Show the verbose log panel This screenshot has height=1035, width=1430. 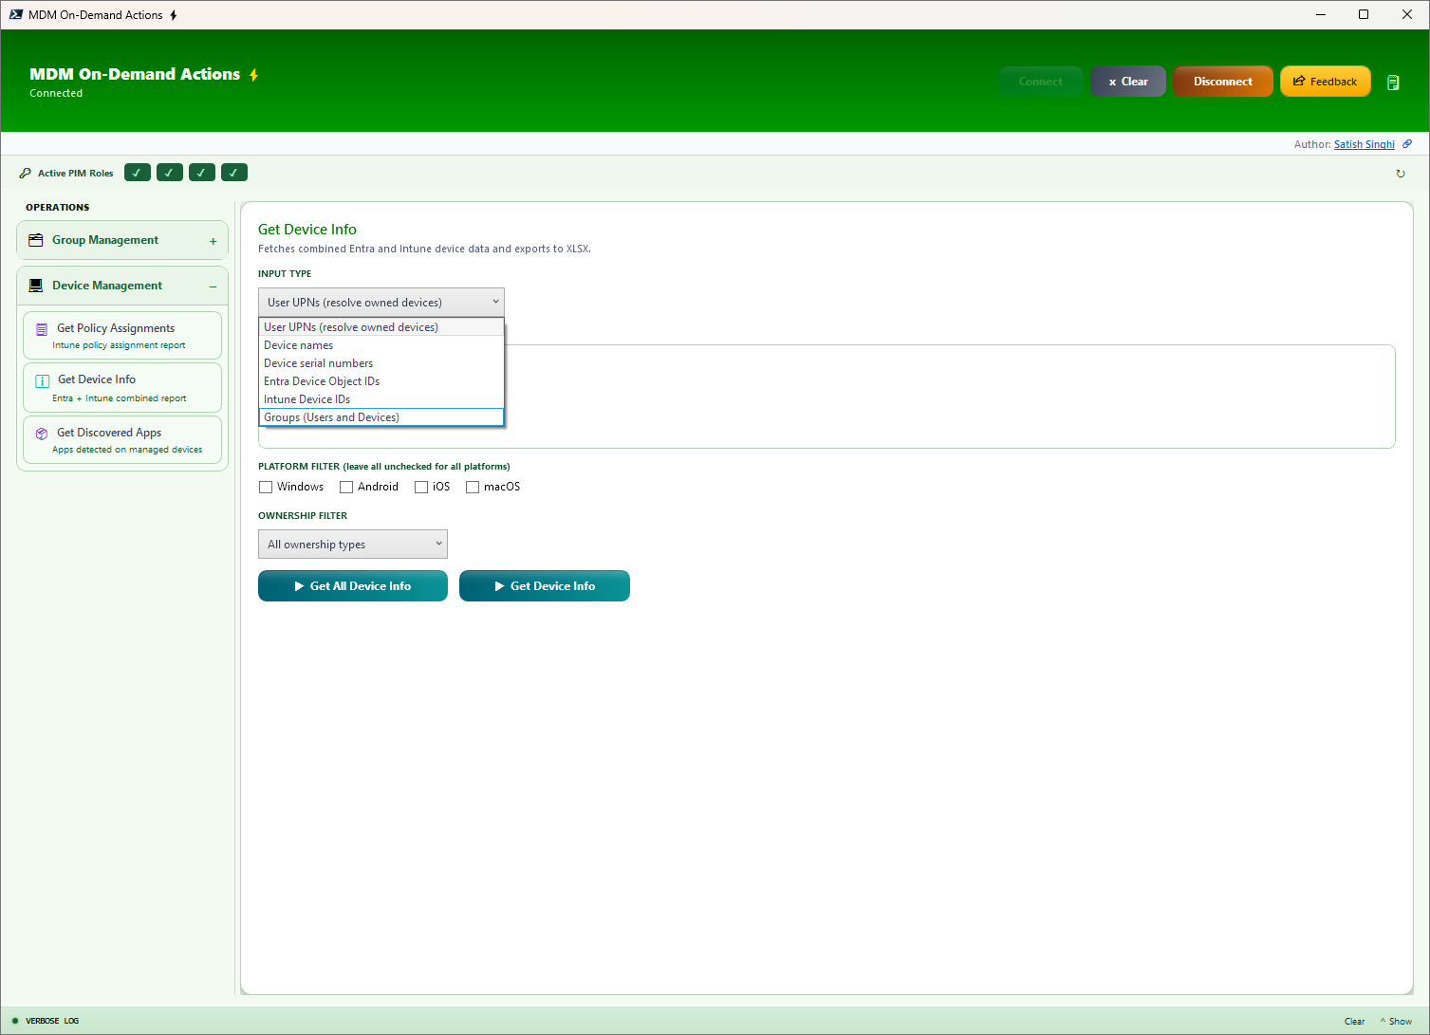coord(1396,1021)
